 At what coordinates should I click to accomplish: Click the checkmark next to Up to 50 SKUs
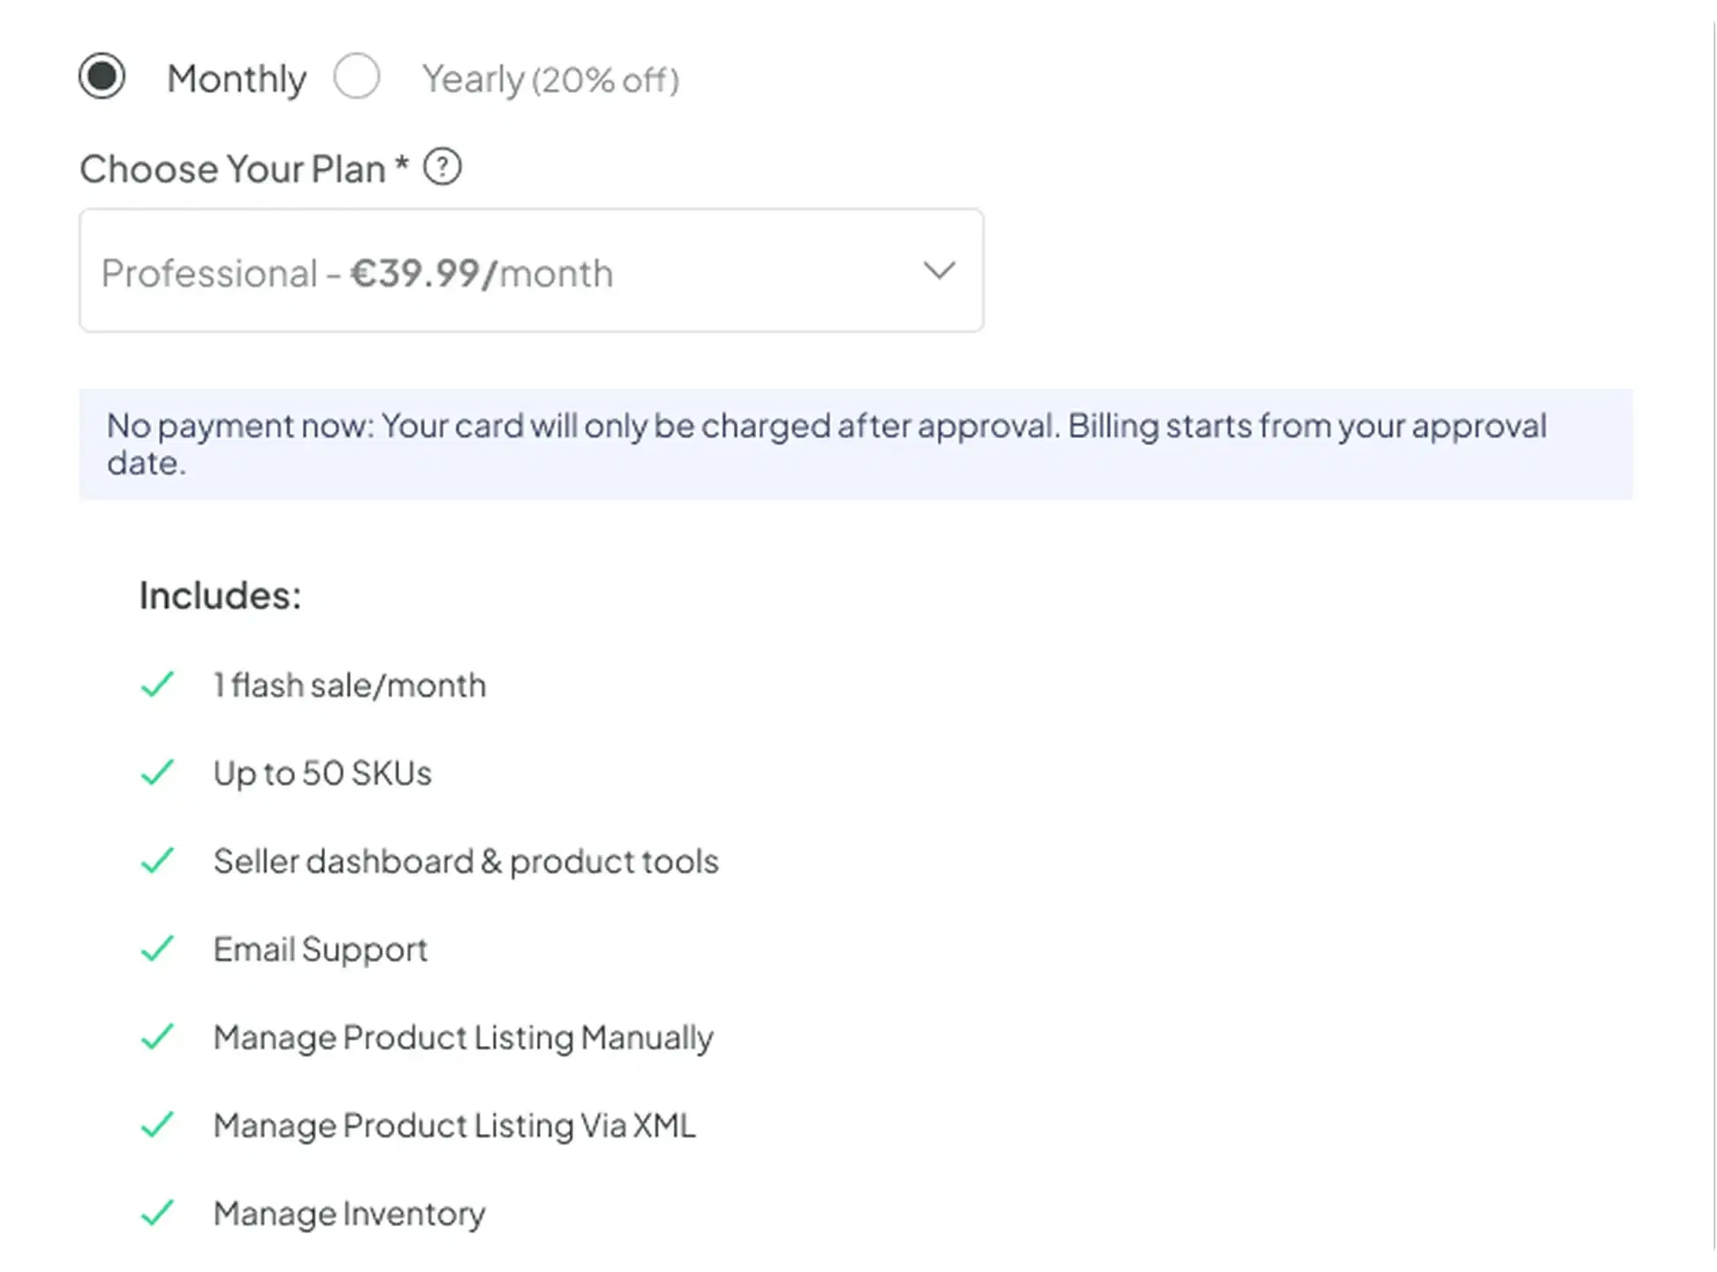[159, 773]
